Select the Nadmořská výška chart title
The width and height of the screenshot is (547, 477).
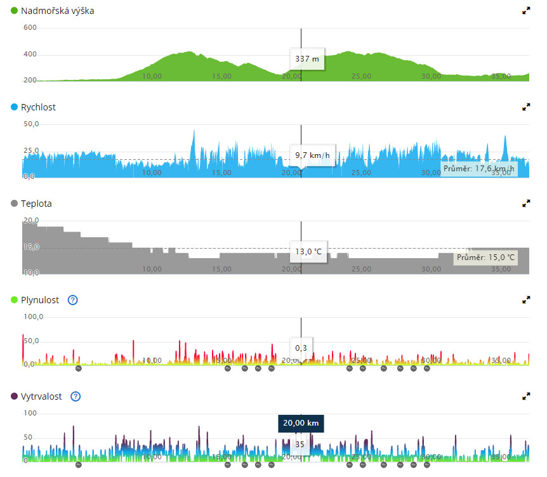tap(57, 11)
